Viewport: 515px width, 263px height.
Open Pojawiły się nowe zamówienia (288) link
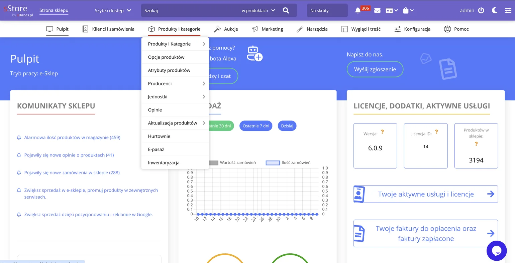[72, 173]
